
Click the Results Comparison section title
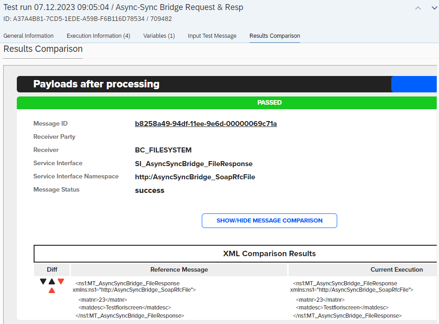point(43,49)
